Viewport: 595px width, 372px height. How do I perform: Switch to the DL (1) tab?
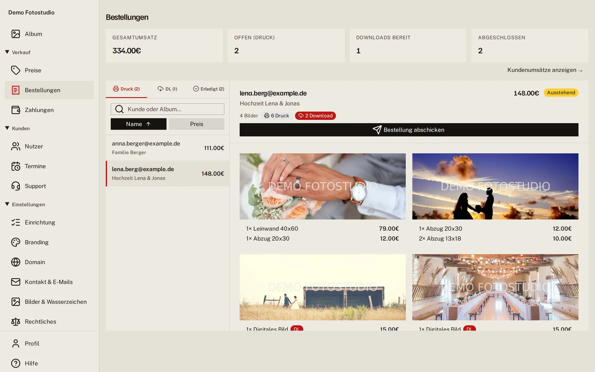pyautogui.click(x=167, y=89)
